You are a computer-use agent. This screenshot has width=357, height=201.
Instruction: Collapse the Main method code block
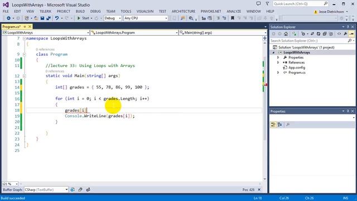coord(25,76)
